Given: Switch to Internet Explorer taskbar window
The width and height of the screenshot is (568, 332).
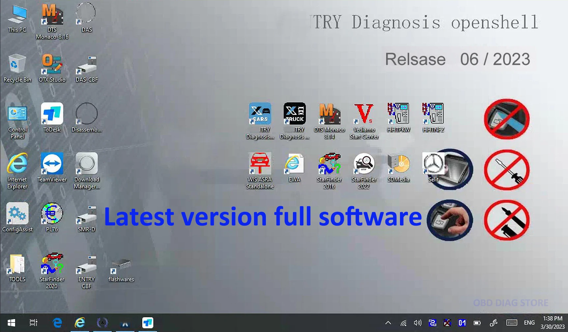Looking at the screenshot, I should (80, 323).
